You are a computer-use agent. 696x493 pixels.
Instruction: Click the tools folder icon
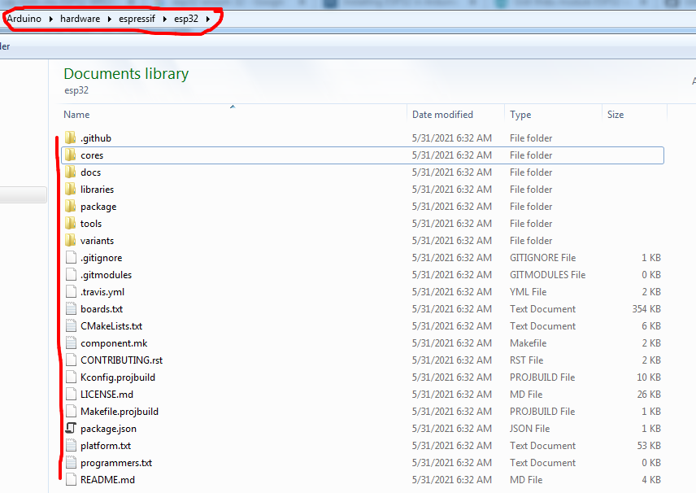71,224
